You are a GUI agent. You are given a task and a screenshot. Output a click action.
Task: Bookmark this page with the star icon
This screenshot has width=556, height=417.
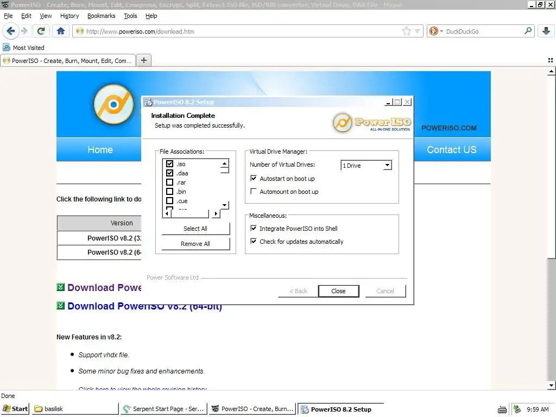pos(406,31)
